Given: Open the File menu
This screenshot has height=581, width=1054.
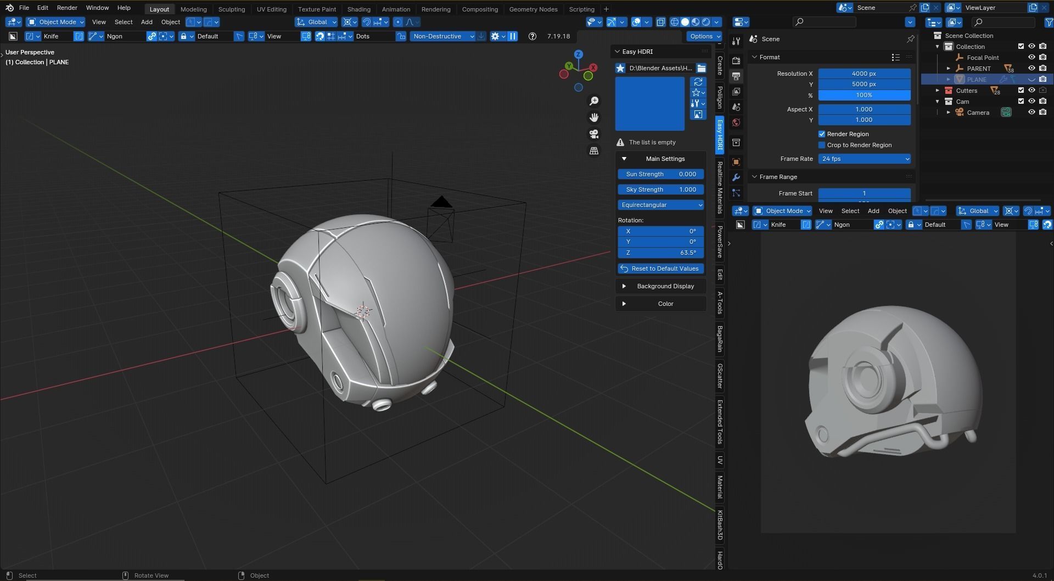Looking at the screenshot, I should point(24,8).
